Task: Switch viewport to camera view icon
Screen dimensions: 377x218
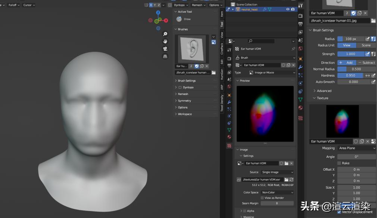Action: click(x=165, y=48)
